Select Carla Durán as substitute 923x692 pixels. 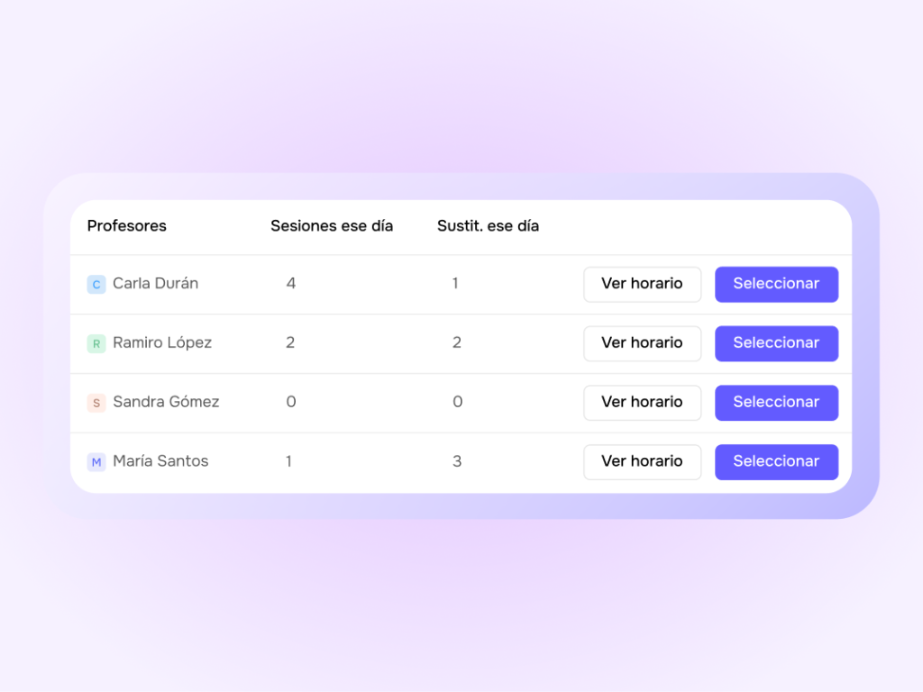[x=776, y=284]
